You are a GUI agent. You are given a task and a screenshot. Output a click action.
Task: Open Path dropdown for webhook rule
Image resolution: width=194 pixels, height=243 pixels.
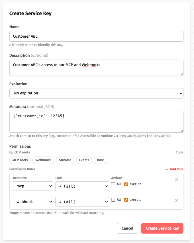click(x=82, y=202)
